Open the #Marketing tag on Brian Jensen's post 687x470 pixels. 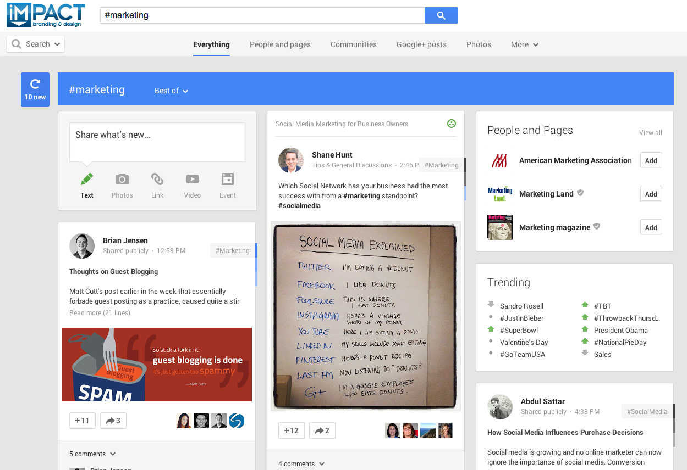point(233,250)
